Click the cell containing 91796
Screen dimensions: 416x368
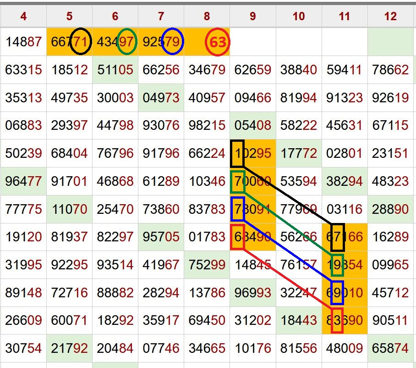161,153
